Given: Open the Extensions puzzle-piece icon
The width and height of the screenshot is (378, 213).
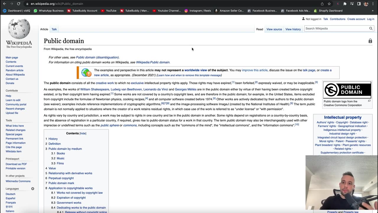Looking at the screenshot, I should [345, 4].
